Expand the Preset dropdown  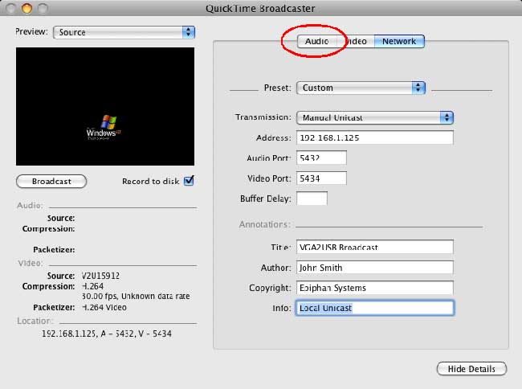pos(361,88)
